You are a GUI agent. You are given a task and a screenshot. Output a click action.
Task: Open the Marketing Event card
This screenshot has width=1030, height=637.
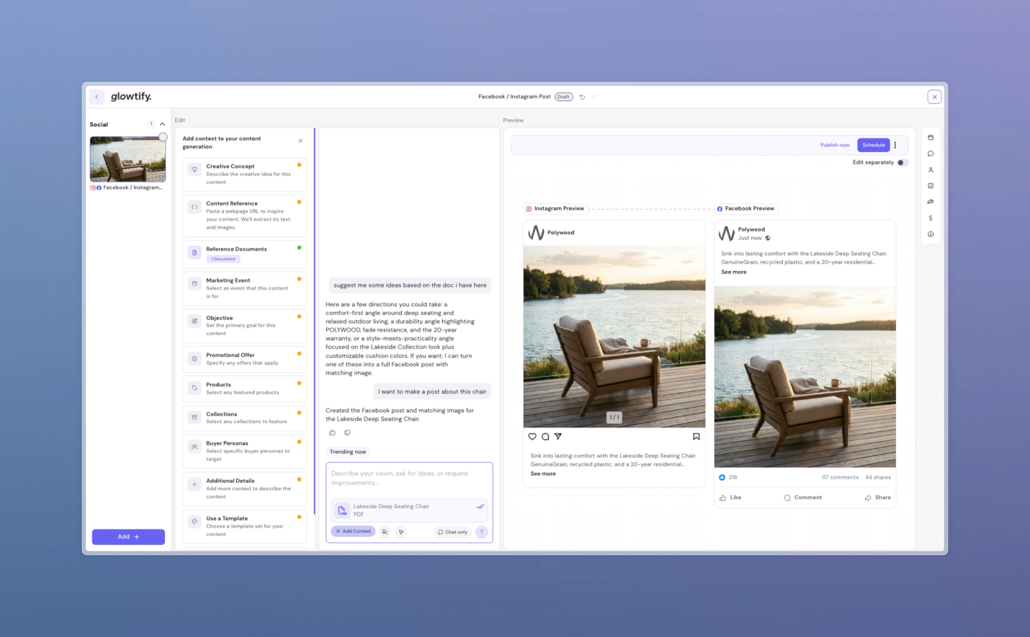[244, 288]
